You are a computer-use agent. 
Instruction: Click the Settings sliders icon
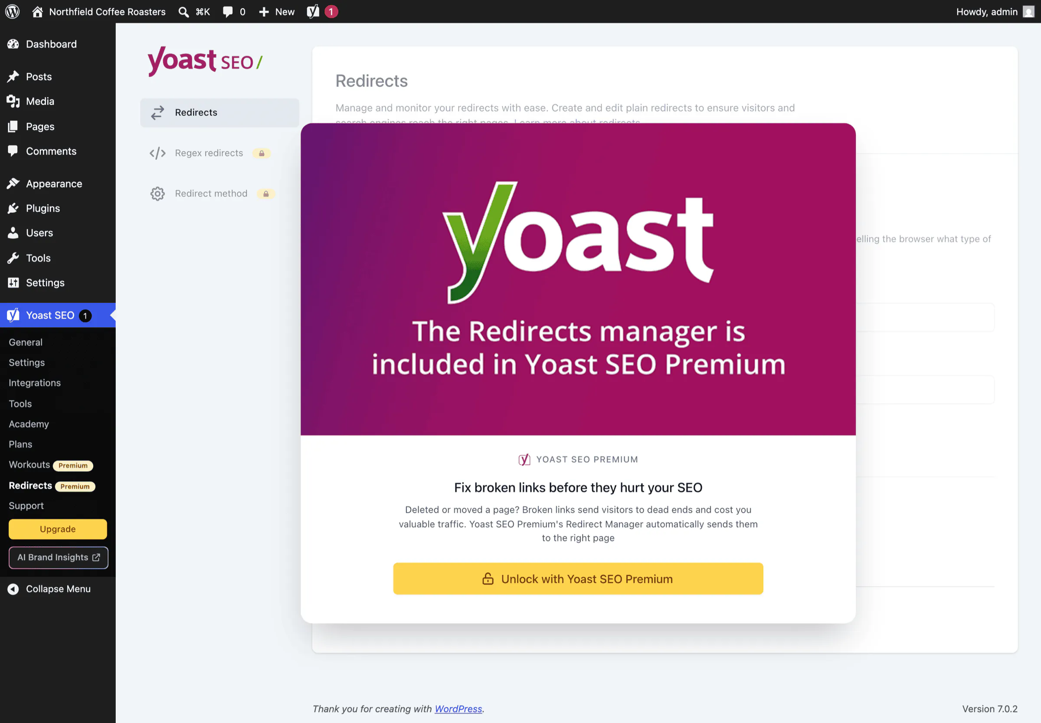coord(13,283)
